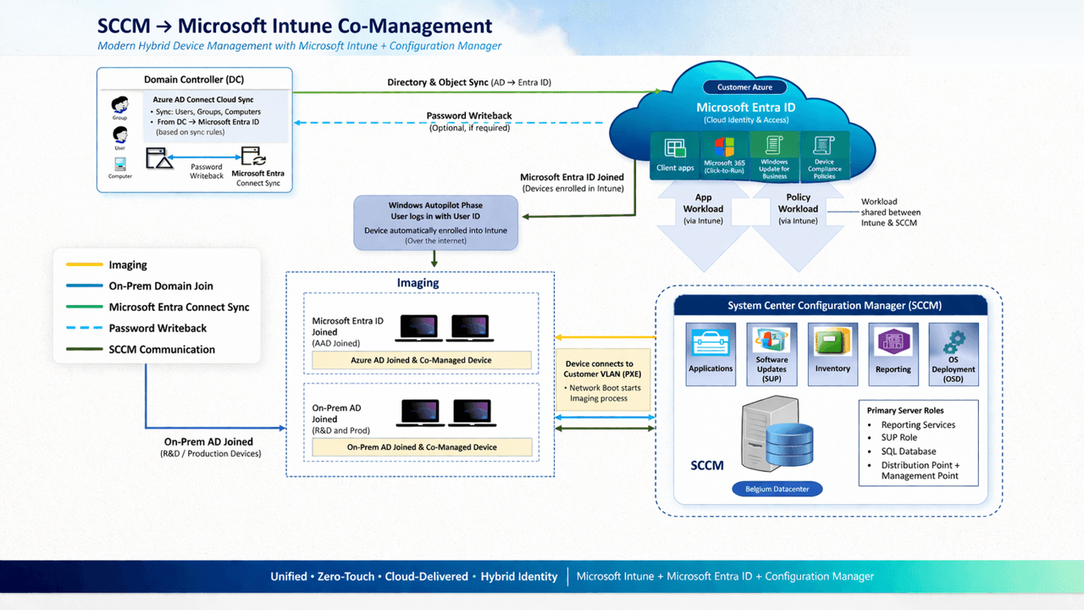Click the Device connects to Customer VLAN (PXE) box
Screen dimensions: 1084x610
605,381
